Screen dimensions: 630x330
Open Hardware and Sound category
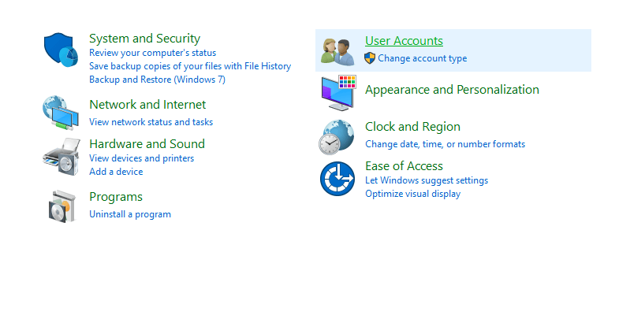pos(147,143)
